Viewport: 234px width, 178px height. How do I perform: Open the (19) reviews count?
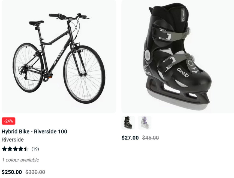(x=35, y=149)
